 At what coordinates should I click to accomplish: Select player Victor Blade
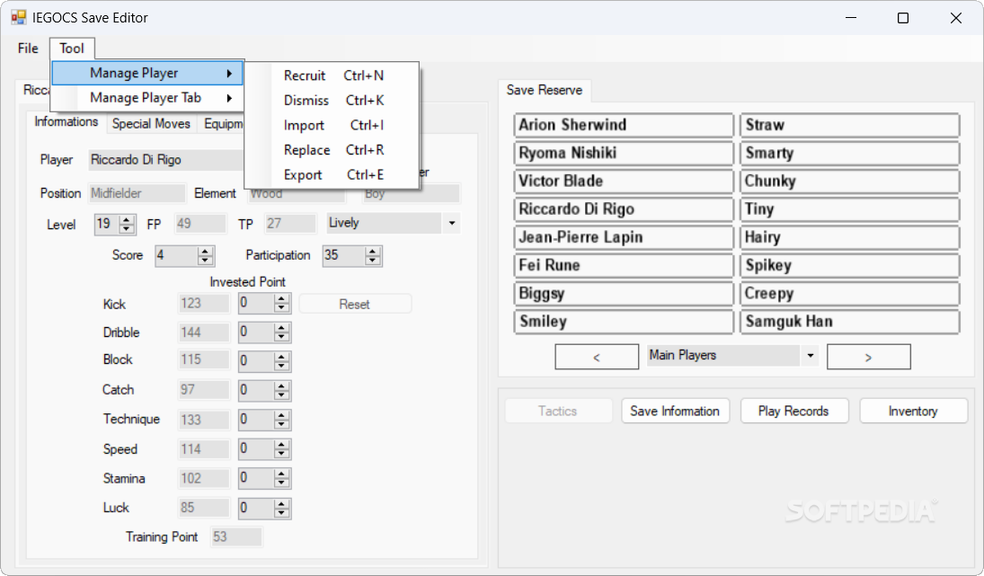624,182
